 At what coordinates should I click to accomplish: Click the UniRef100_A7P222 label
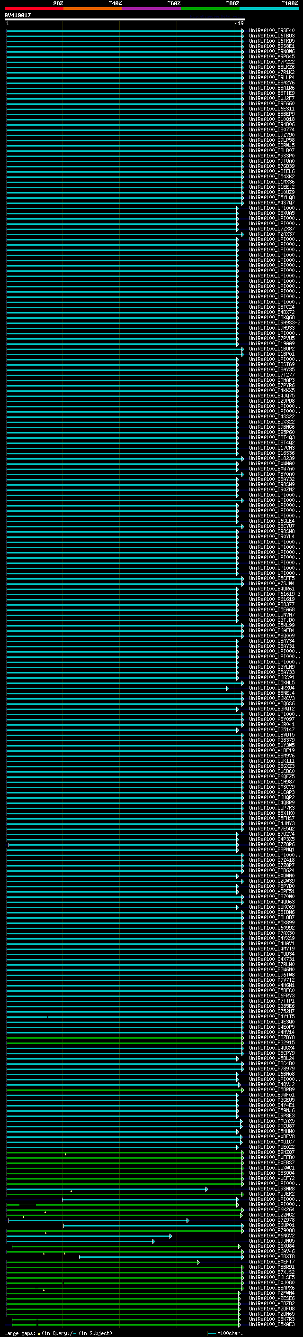pos(271,62)
